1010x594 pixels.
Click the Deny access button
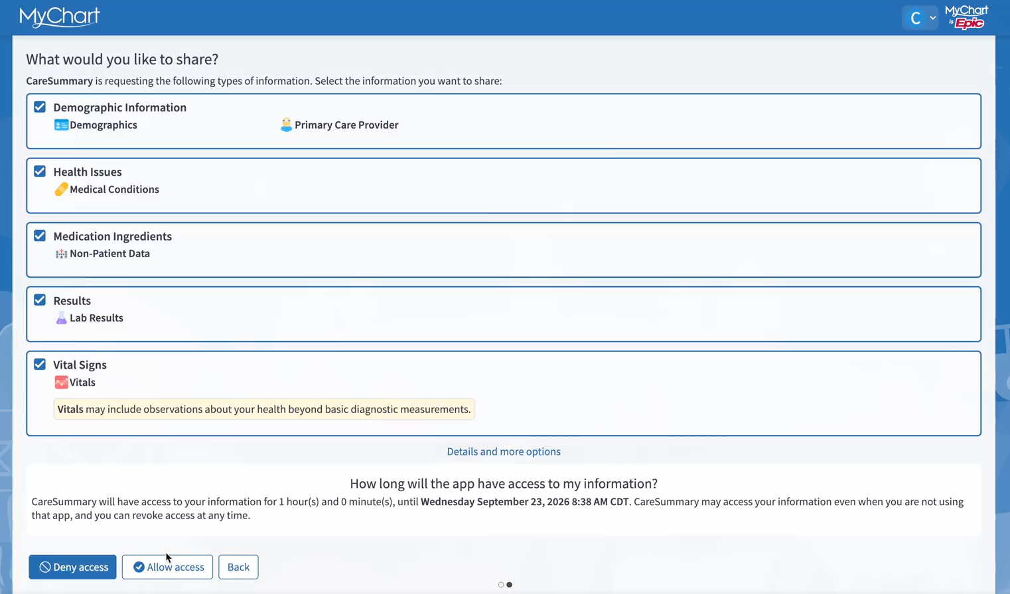[x=72, y=567]
